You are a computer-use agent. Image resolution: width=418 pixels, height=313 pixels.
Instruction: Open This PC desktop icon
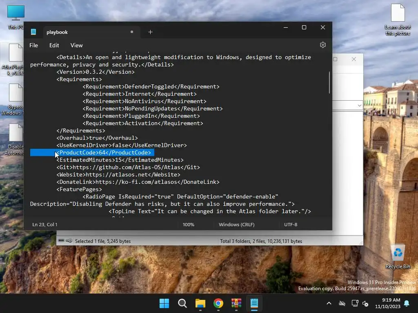coord(16,17)
